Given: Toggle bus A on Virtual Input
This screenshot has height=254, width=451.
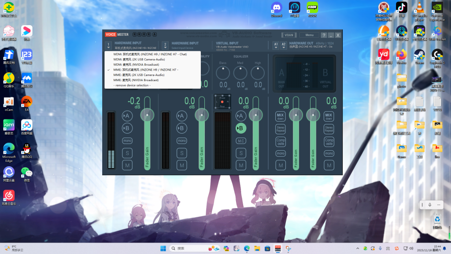Looking at the screenshot, I should click(241, 116).
